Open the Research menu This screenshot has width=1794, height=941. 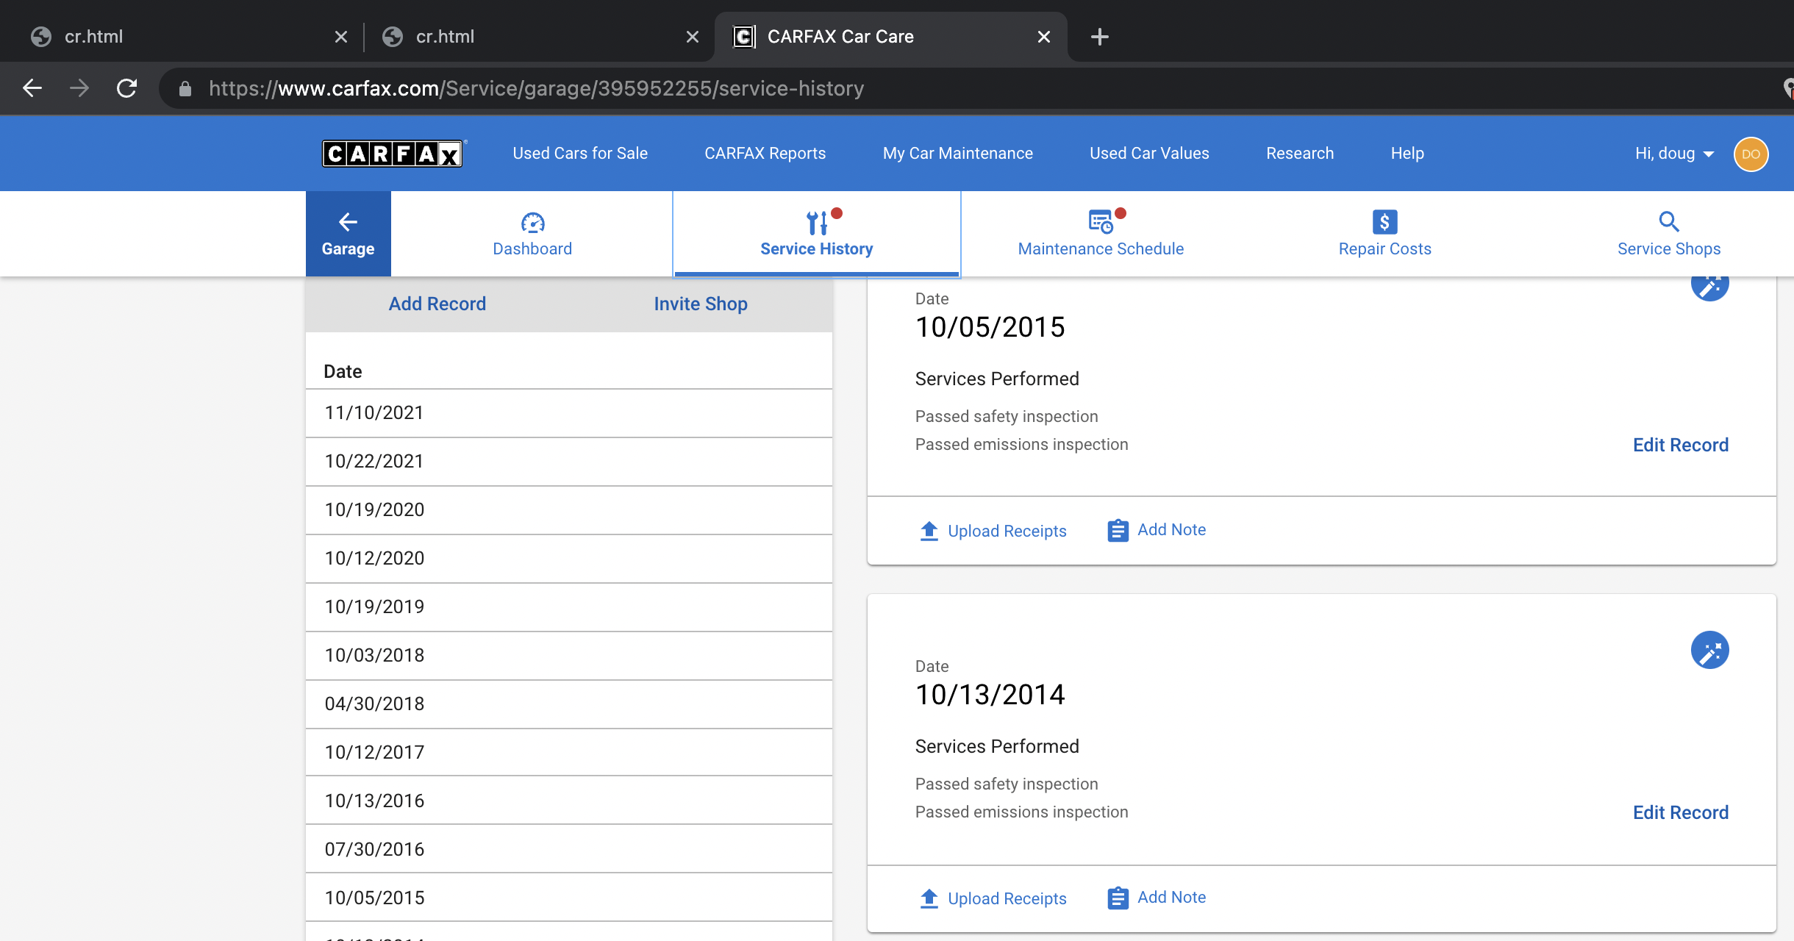coord(1299,154)
